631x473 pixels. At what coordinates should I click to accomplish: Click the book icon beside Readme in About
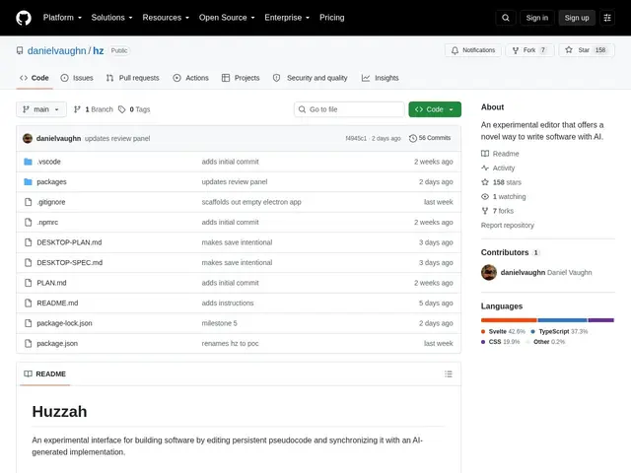[485, 154]
